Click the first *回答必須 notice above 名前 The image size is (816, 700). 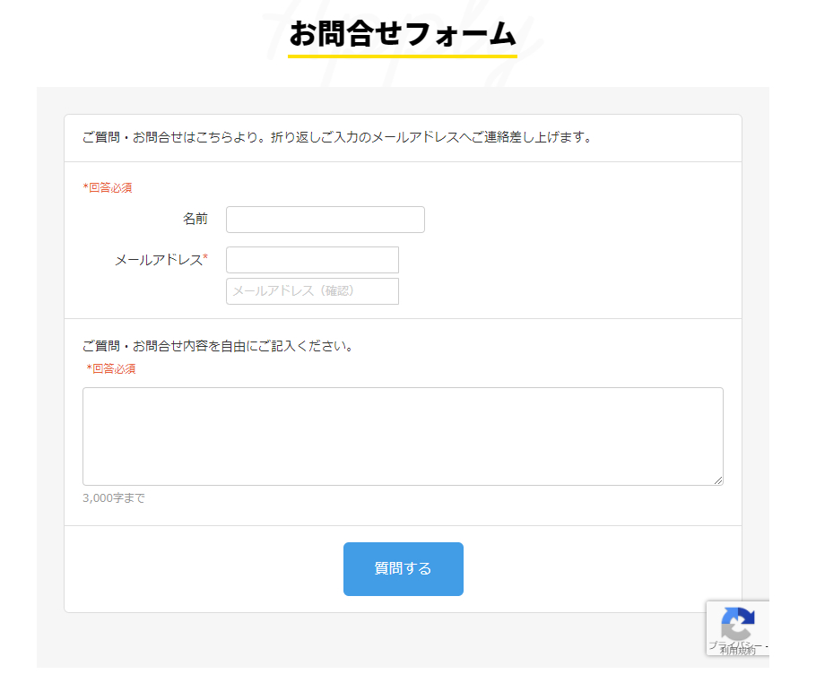click(x=108, y=188)
